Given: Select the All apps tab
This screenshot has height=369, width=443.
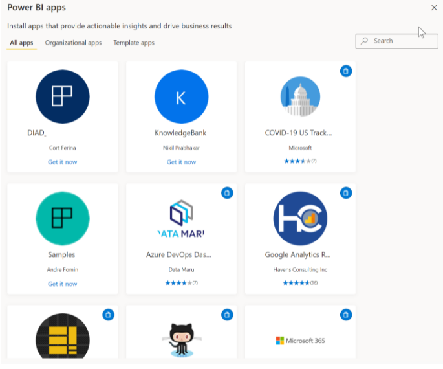Looking at the screenshot, I should pyautogui.click(x=21, y=43).
